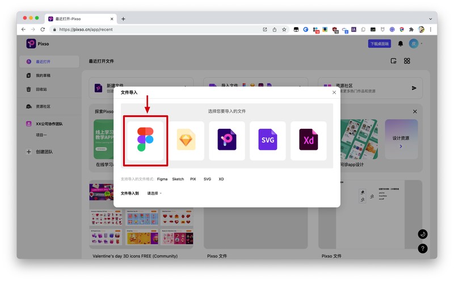This screenshot has width=454, height=281.
Task: Click the share page icon in address bar
Action: tap(275, 30)
